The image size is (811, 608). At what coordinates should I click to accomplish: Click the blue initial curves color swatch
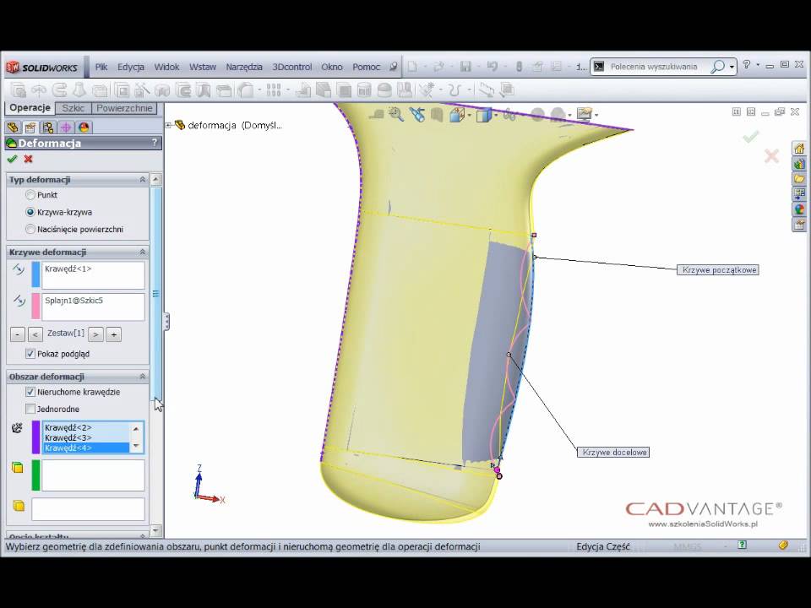[35, 274]
